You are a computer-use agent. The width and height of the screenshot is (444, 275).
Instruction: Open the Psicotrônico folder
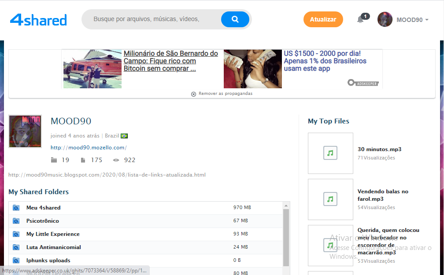[42, 221]
